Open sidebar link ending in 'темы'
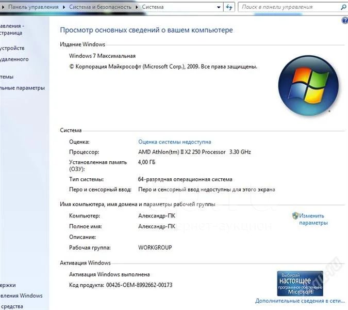The height and width of the screenshot is (310, 348). pyautogui.click(x=7, y=77)
